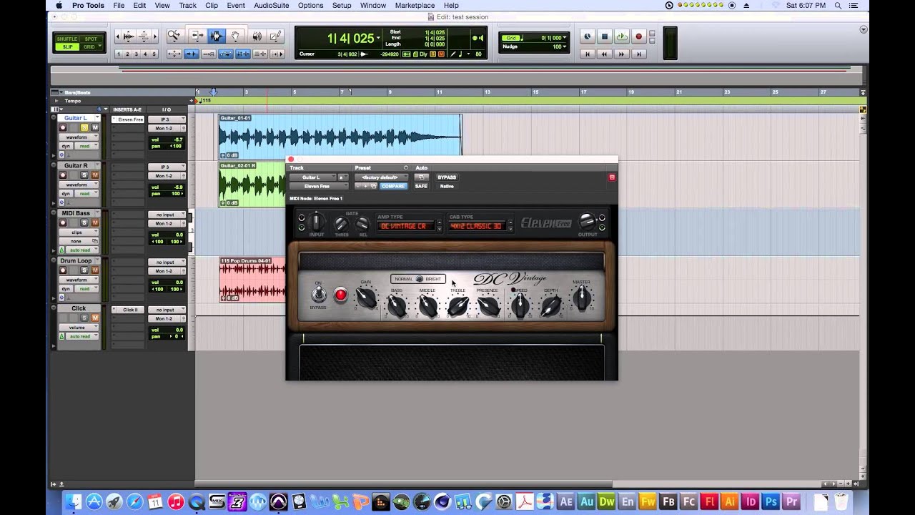Open the Track menu
Viewport: 915px width, 515px height.
[x=187, y=5]
